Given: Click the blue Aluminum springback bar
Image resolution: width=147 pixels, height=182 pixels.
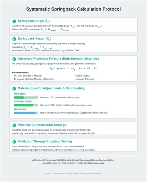Looking at the screenshot, I should [x=26, y=113].
